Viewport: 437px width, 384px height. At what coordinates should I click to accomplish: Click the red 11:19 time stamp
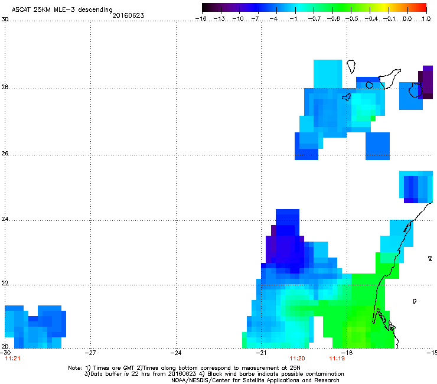coord(337,359)
